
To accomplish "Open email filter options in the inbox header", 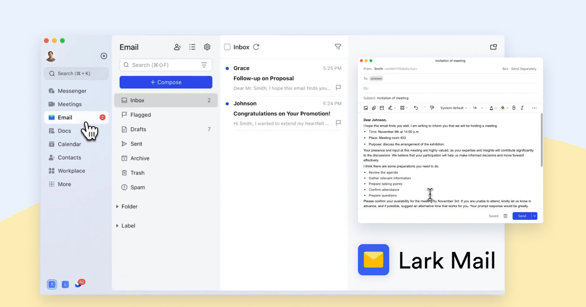I will coord(337,47).
